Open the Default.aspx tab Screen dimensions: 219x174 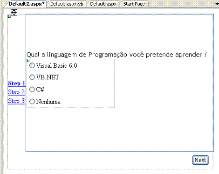click(x=103, y=4)
